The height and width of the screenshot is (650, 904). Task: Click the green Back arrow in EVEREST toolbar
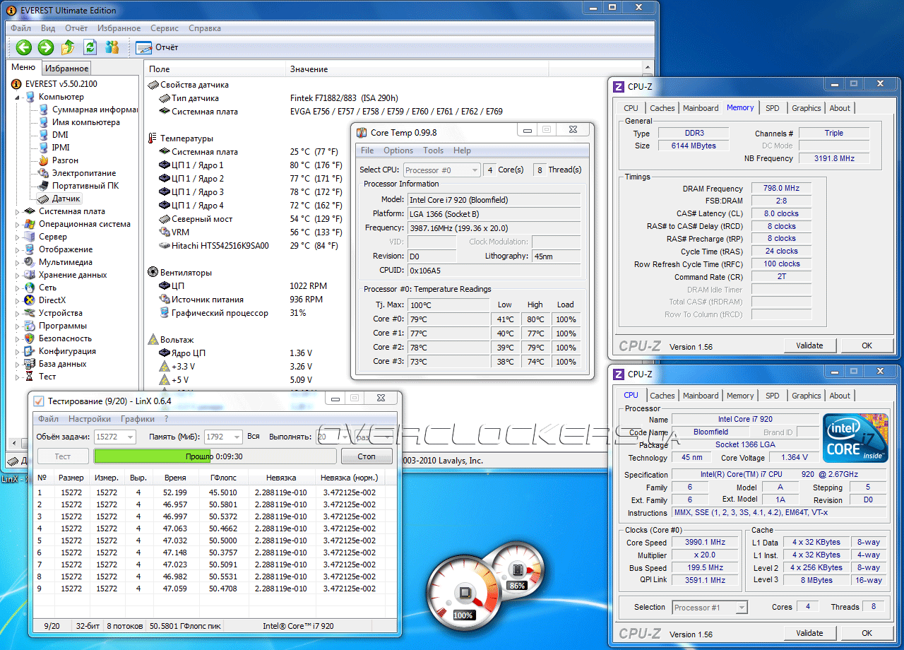pyautogui.click(x=24, y=47)
